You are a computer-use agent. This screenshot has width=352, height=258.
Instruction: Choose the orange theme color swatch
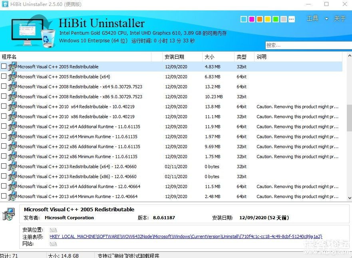pos(260,19)
